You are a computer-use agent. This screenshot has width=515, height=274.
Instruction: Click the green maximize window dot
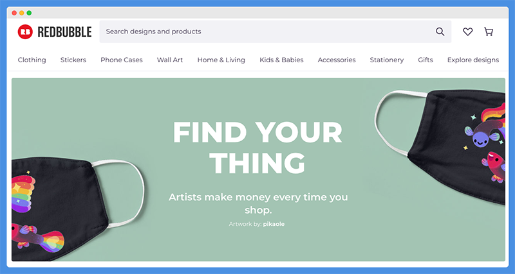[29, 13]
